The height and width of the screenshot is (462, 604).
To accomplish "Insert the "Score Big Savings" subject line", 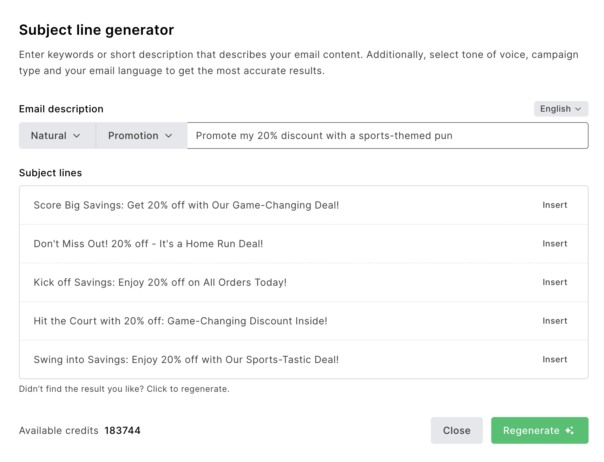I will pos(554,205).
